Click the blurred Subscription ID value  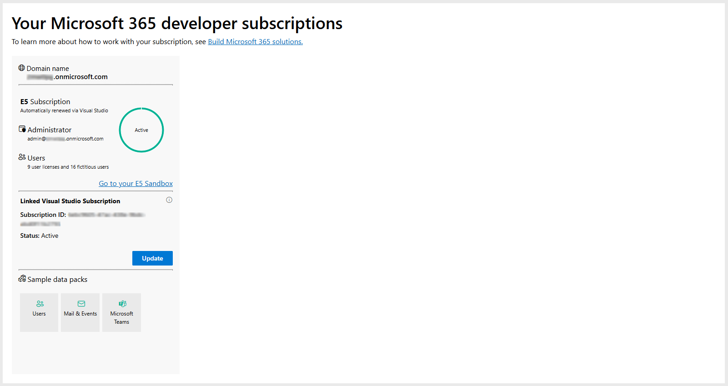pyautogui.click(x=105, y=215)
